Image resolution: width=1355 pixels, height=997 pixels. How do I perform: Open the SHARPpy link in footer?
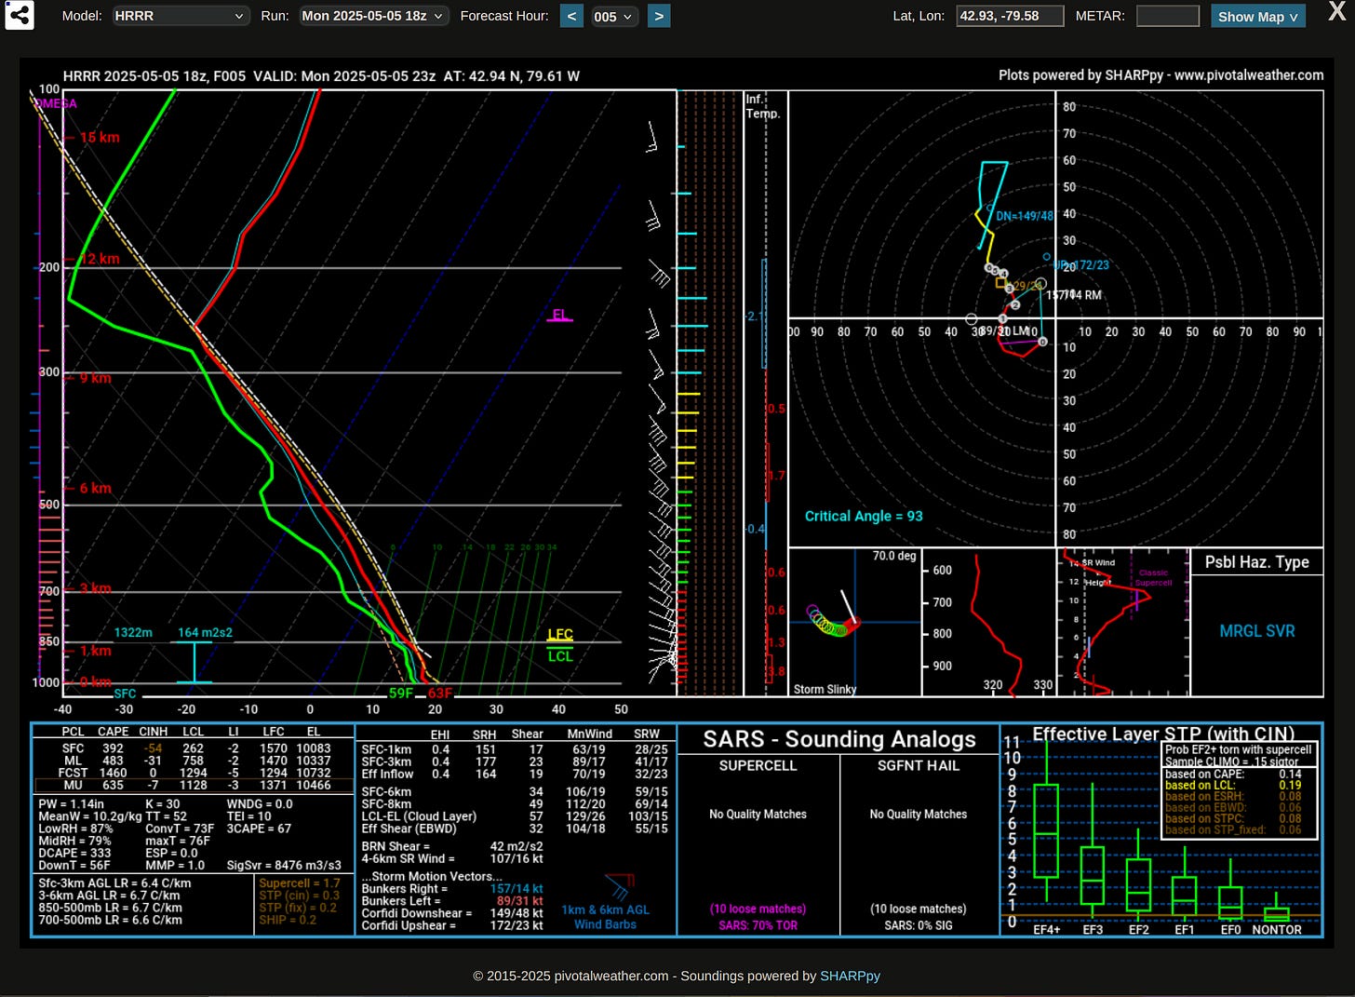pos(850,976)
